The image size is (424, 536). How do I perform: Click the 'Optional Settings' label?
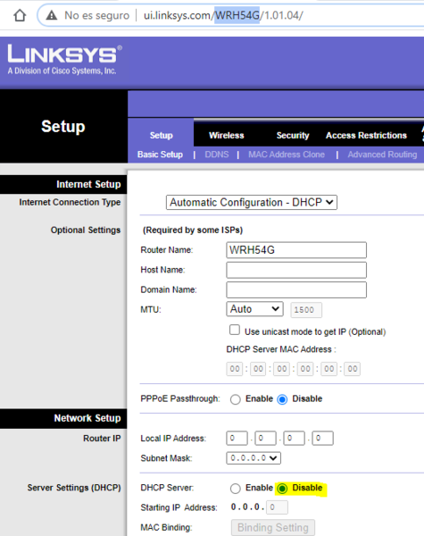click(x=86, y=230)
